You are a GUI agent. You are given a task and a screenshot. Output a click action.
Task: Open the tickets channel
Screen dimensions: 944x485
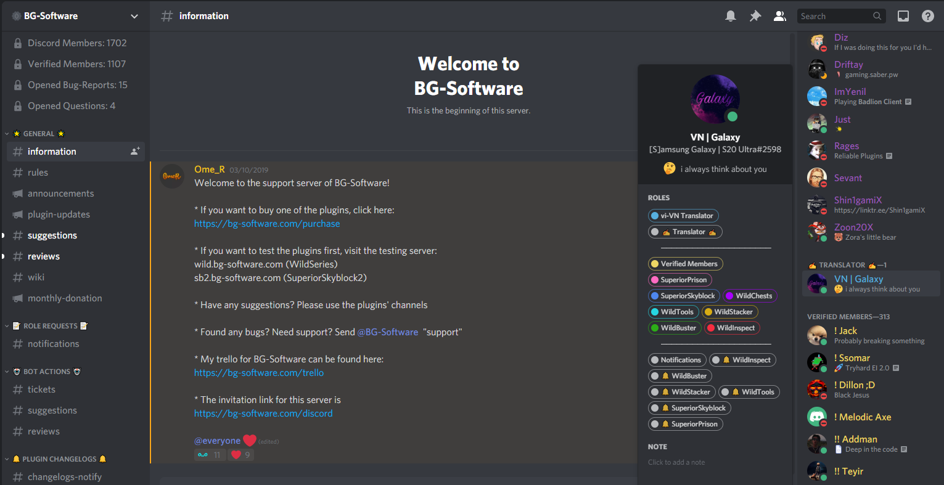point(76,389)
